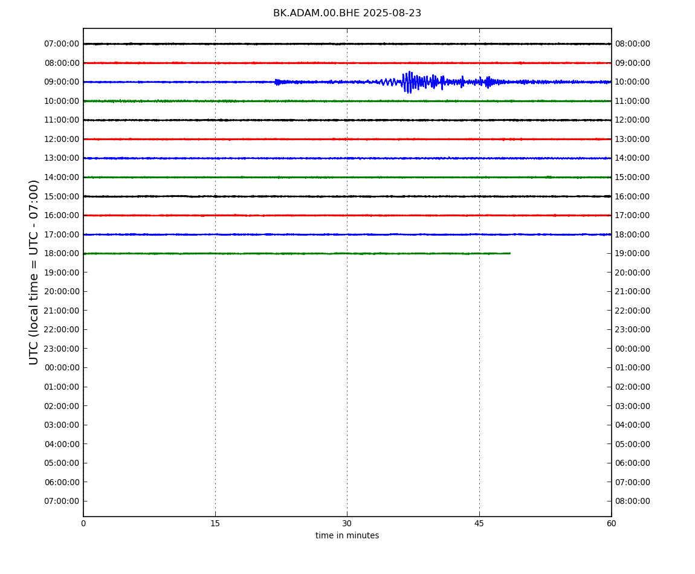
Task: Click the right axis label 14:00:00
Action: click(633, 158)
